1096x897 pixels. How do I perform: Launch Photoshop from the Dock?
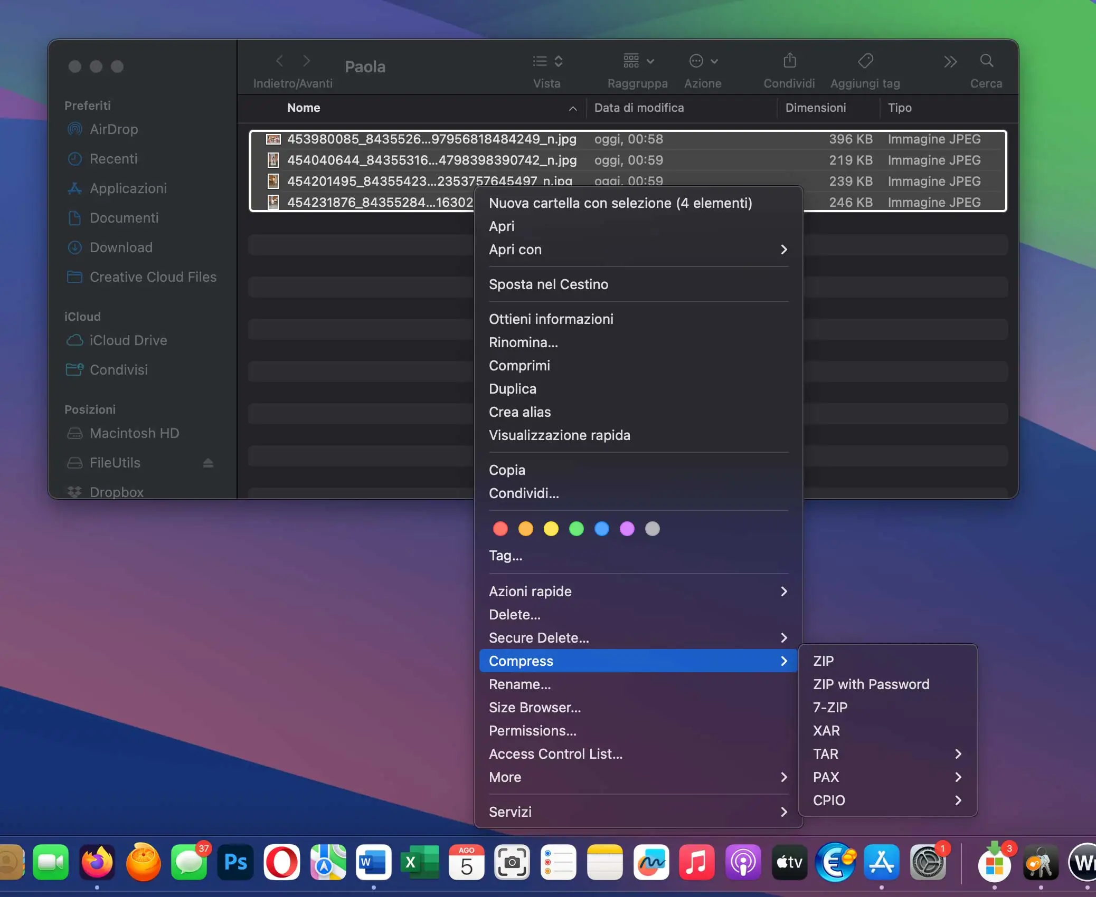(x=235, y=862)
